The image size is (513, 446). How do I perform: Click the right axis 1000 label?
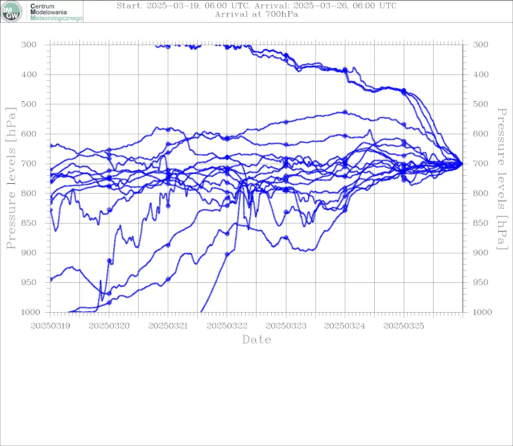point(483,312)
